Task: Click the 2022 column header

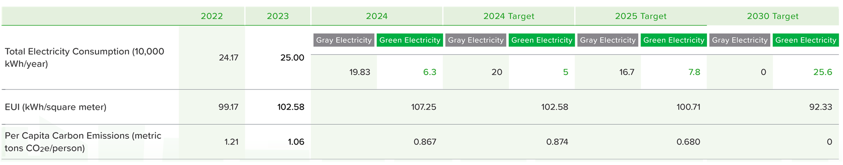Action: click(212, 16)
